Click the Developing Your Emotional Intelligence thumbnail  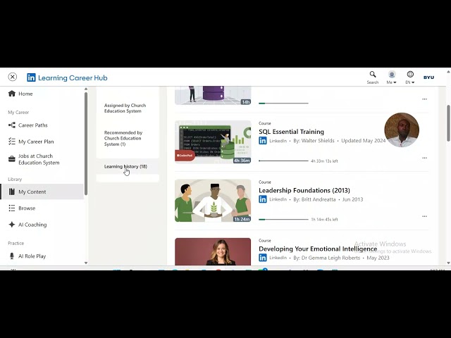coord(213,251)
